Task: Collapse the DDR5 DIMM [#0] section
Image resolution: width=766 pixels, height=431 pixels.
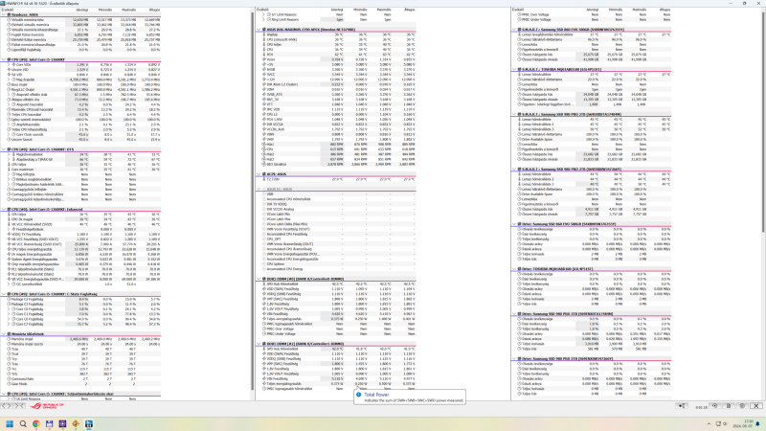Action: pos(259,279)
